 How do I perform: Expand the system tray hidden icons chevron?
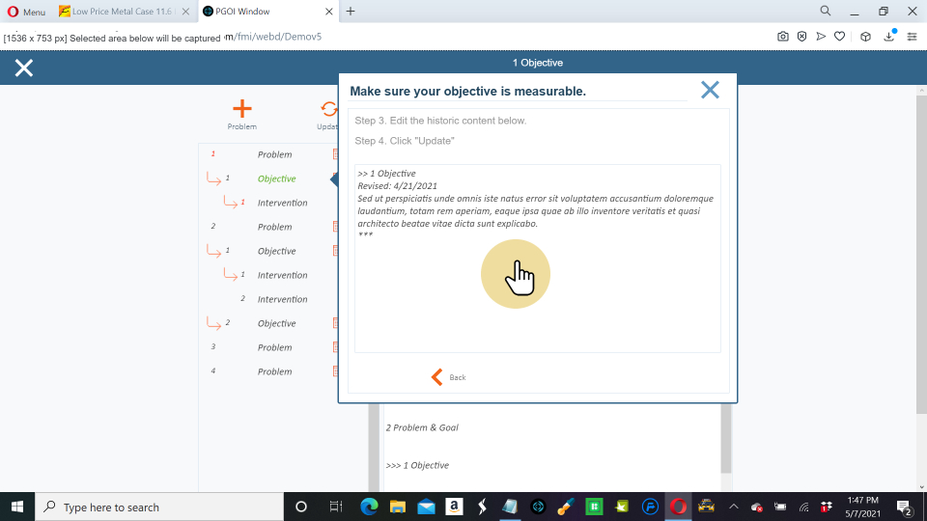point(733,507)
